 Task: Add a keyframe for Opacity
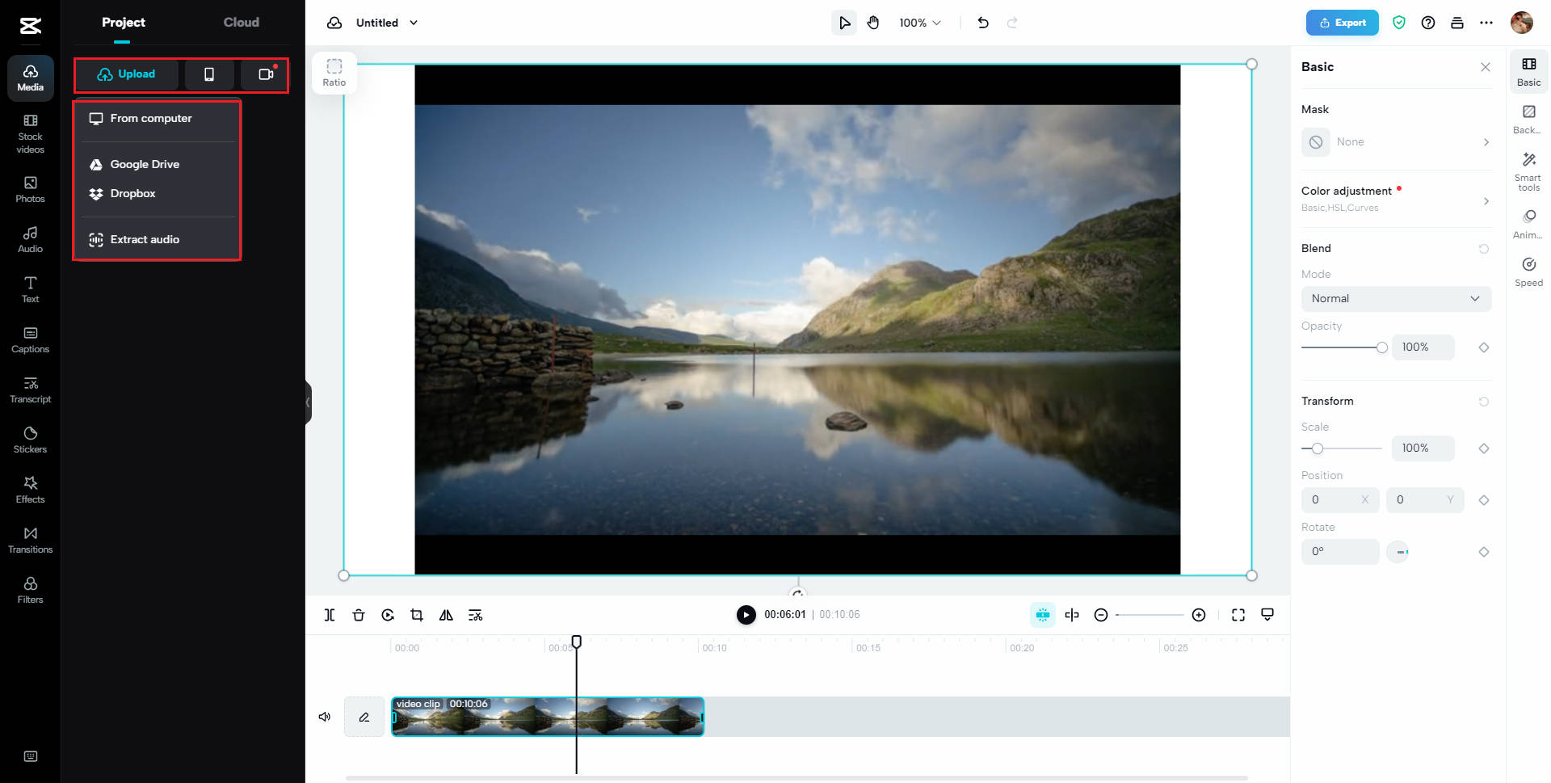tap(1484, 347)
